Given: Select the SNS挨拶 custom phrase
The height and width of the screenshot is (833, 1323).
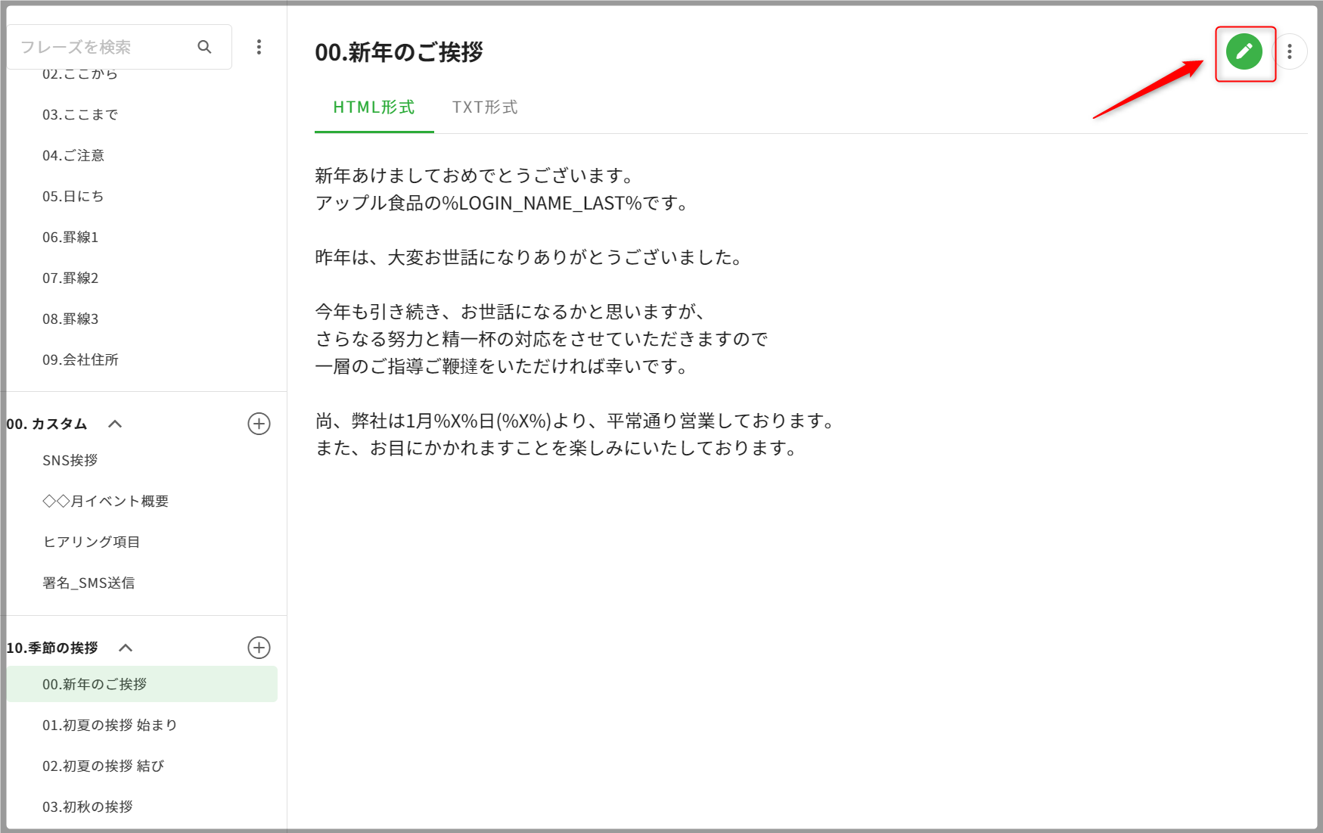Looking at the screenshot, I should click(x=70, y=460).
